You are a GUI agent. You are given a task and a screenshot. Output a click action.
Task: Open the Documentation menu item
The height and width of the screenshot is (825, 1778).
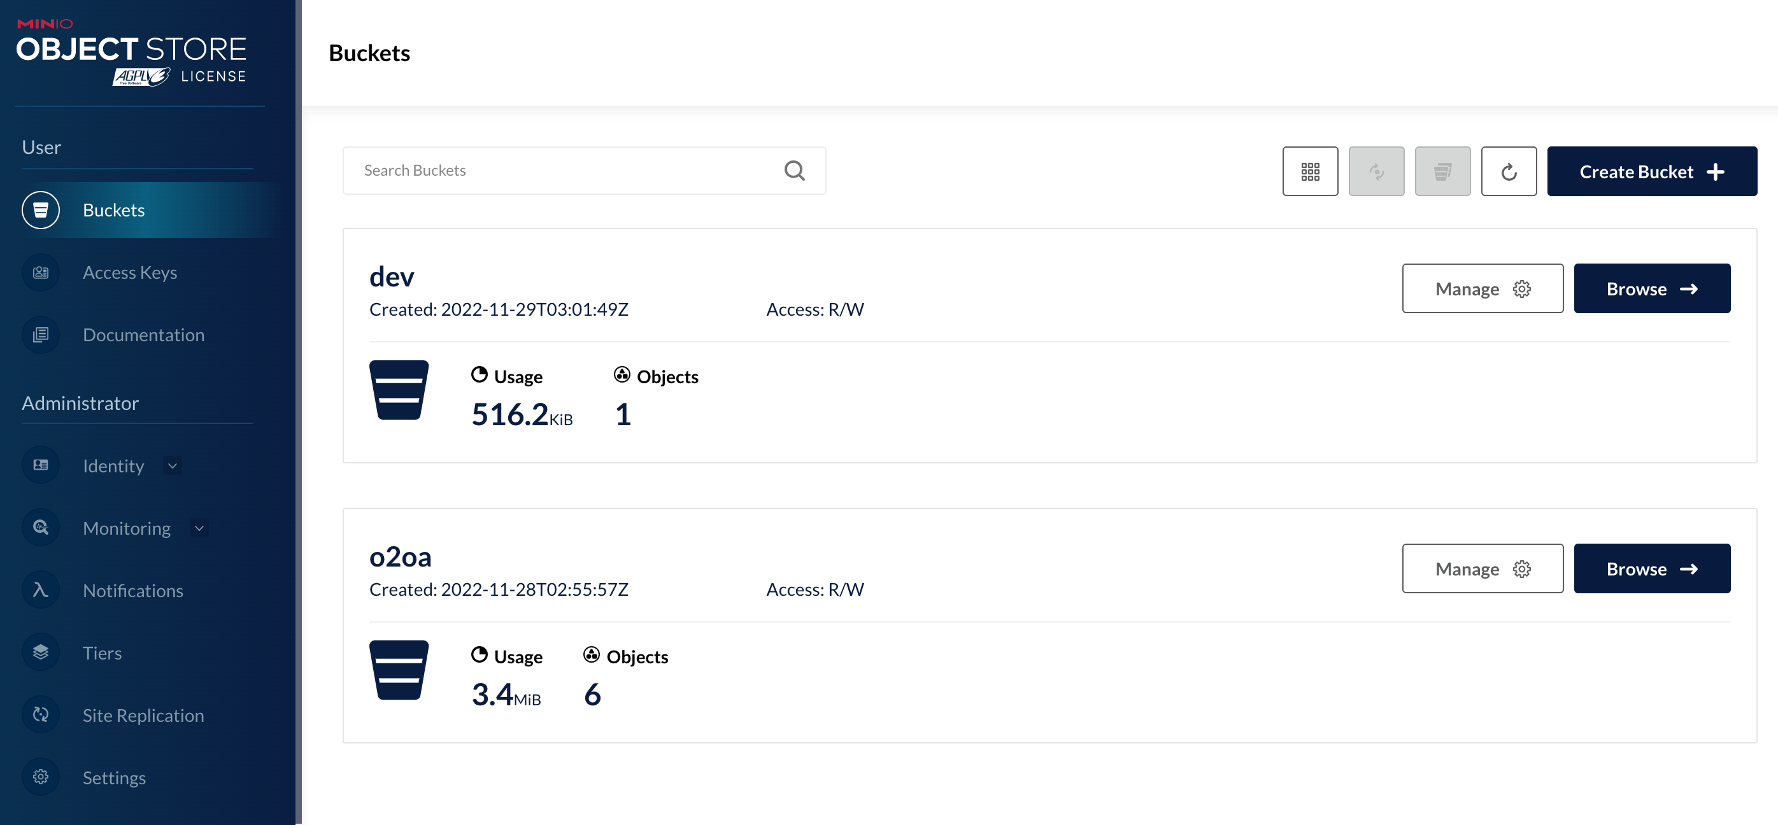143,335
